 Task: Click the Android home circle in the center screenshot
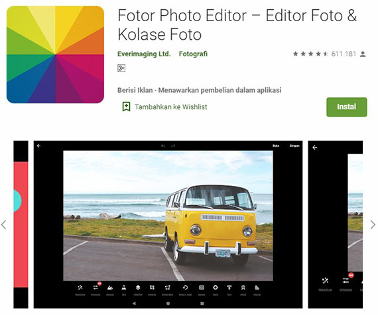(168, 304)
